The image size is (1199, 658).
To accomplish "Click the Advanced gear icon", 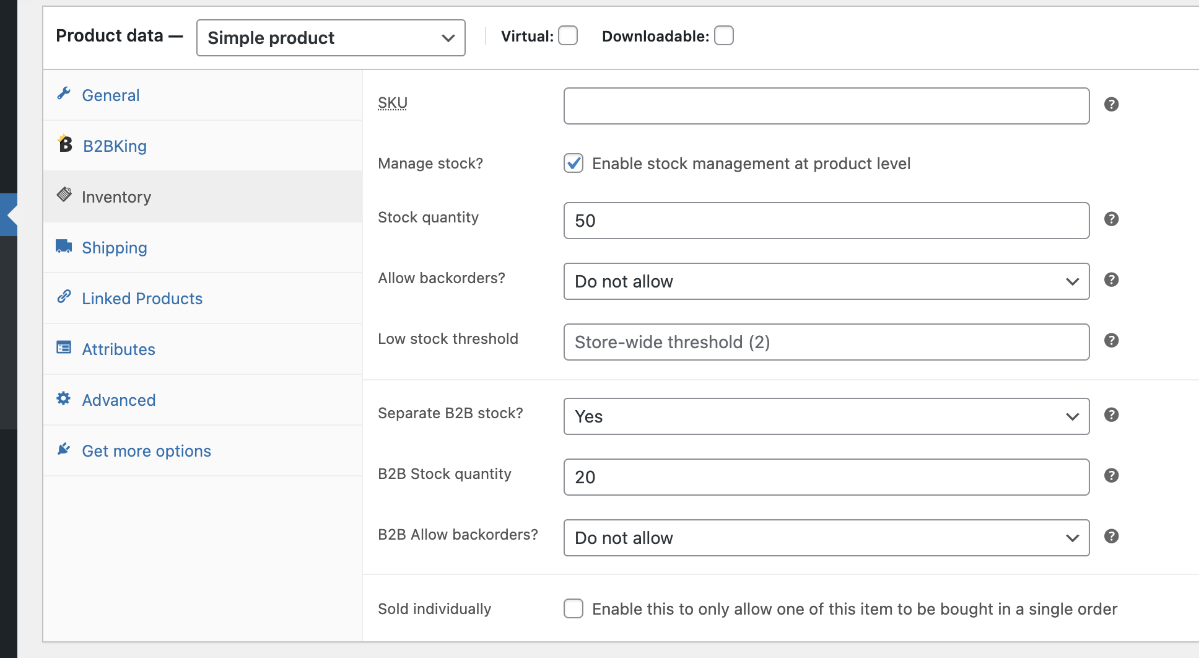I will point(65,398).
